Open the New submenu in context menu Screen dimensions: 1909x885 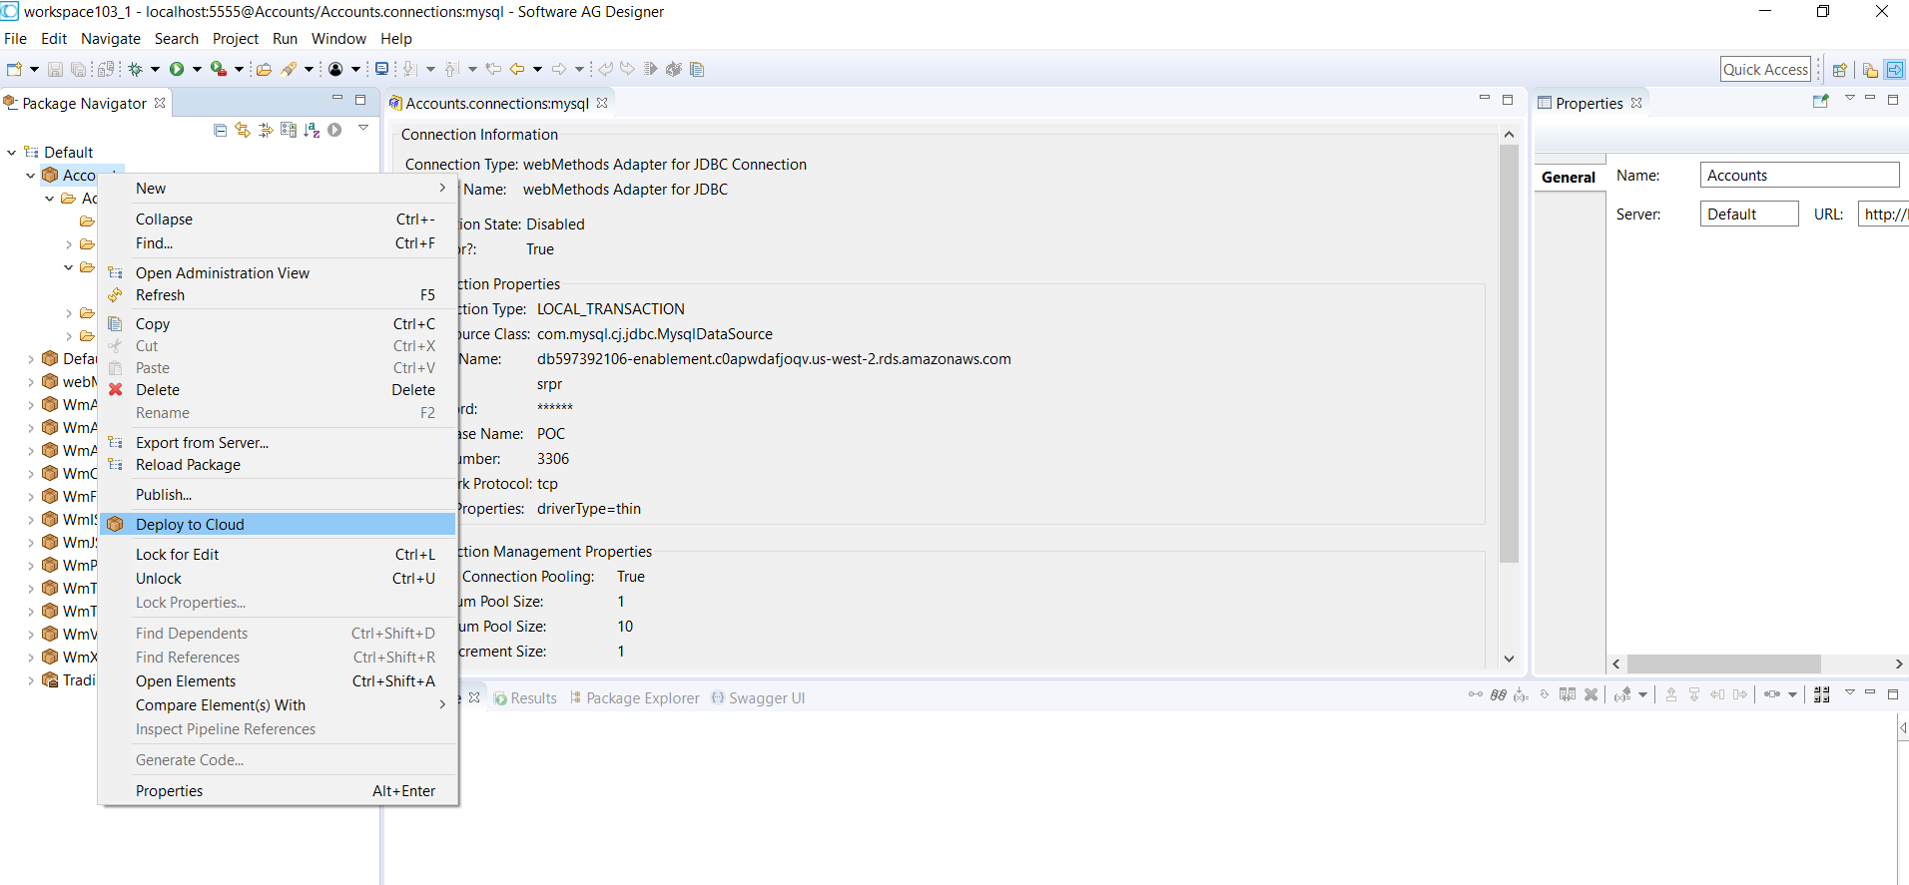pyautogui.click(x=279, y=189)
